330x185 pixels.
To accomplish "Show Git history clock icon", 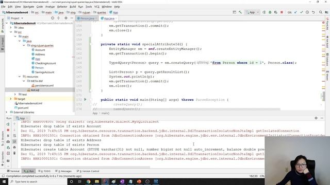I will [307, 12].
